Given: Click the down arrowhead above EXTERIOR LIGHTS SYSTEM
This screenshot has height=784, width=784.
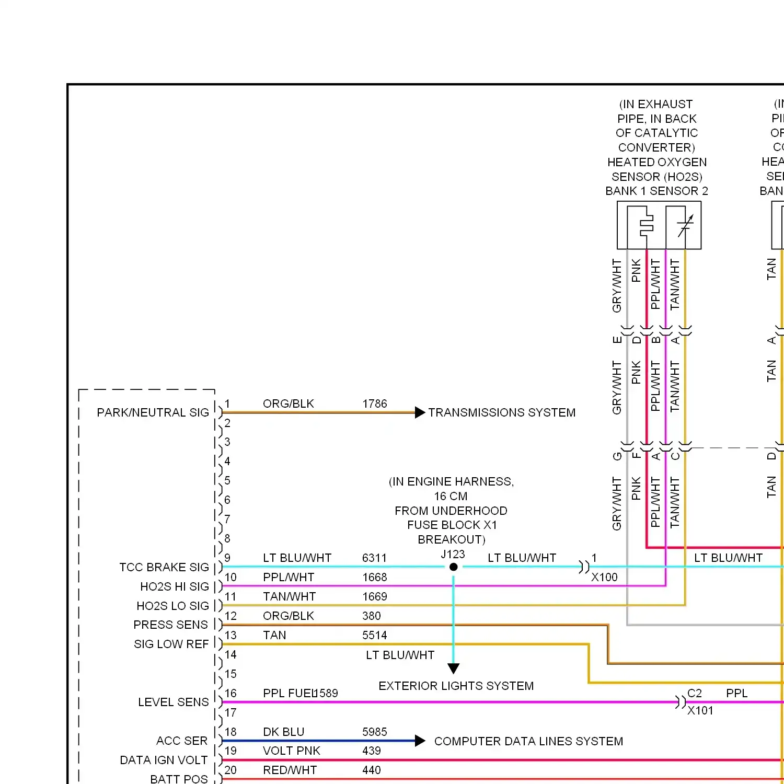Looking at the screenshot, I should click(x=454, y=668).
